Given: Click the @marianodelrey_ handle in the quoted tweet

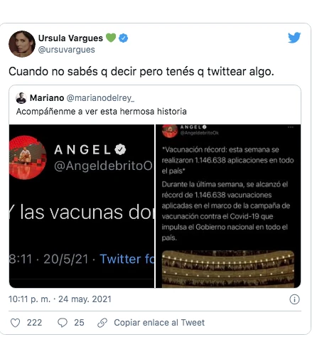Looking at the screenshot, I should (100, 98).
